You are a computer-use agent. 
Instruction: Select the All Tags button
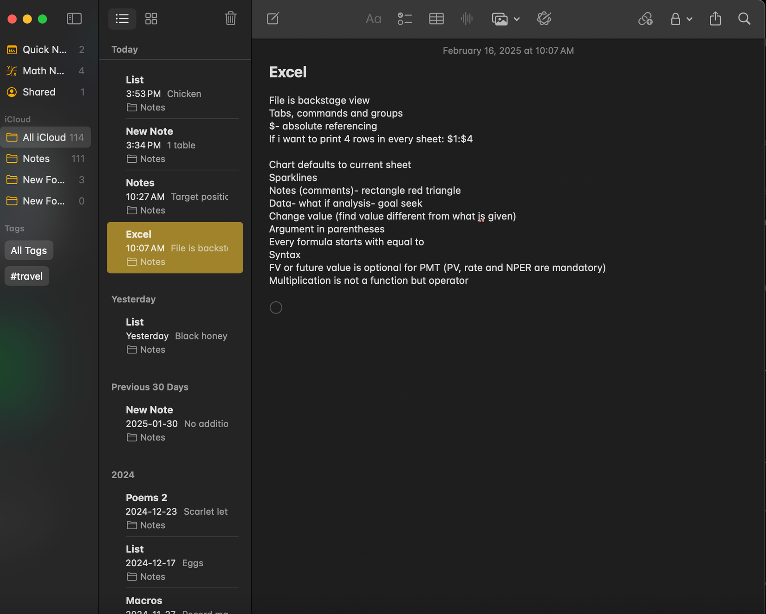point(29,250)
